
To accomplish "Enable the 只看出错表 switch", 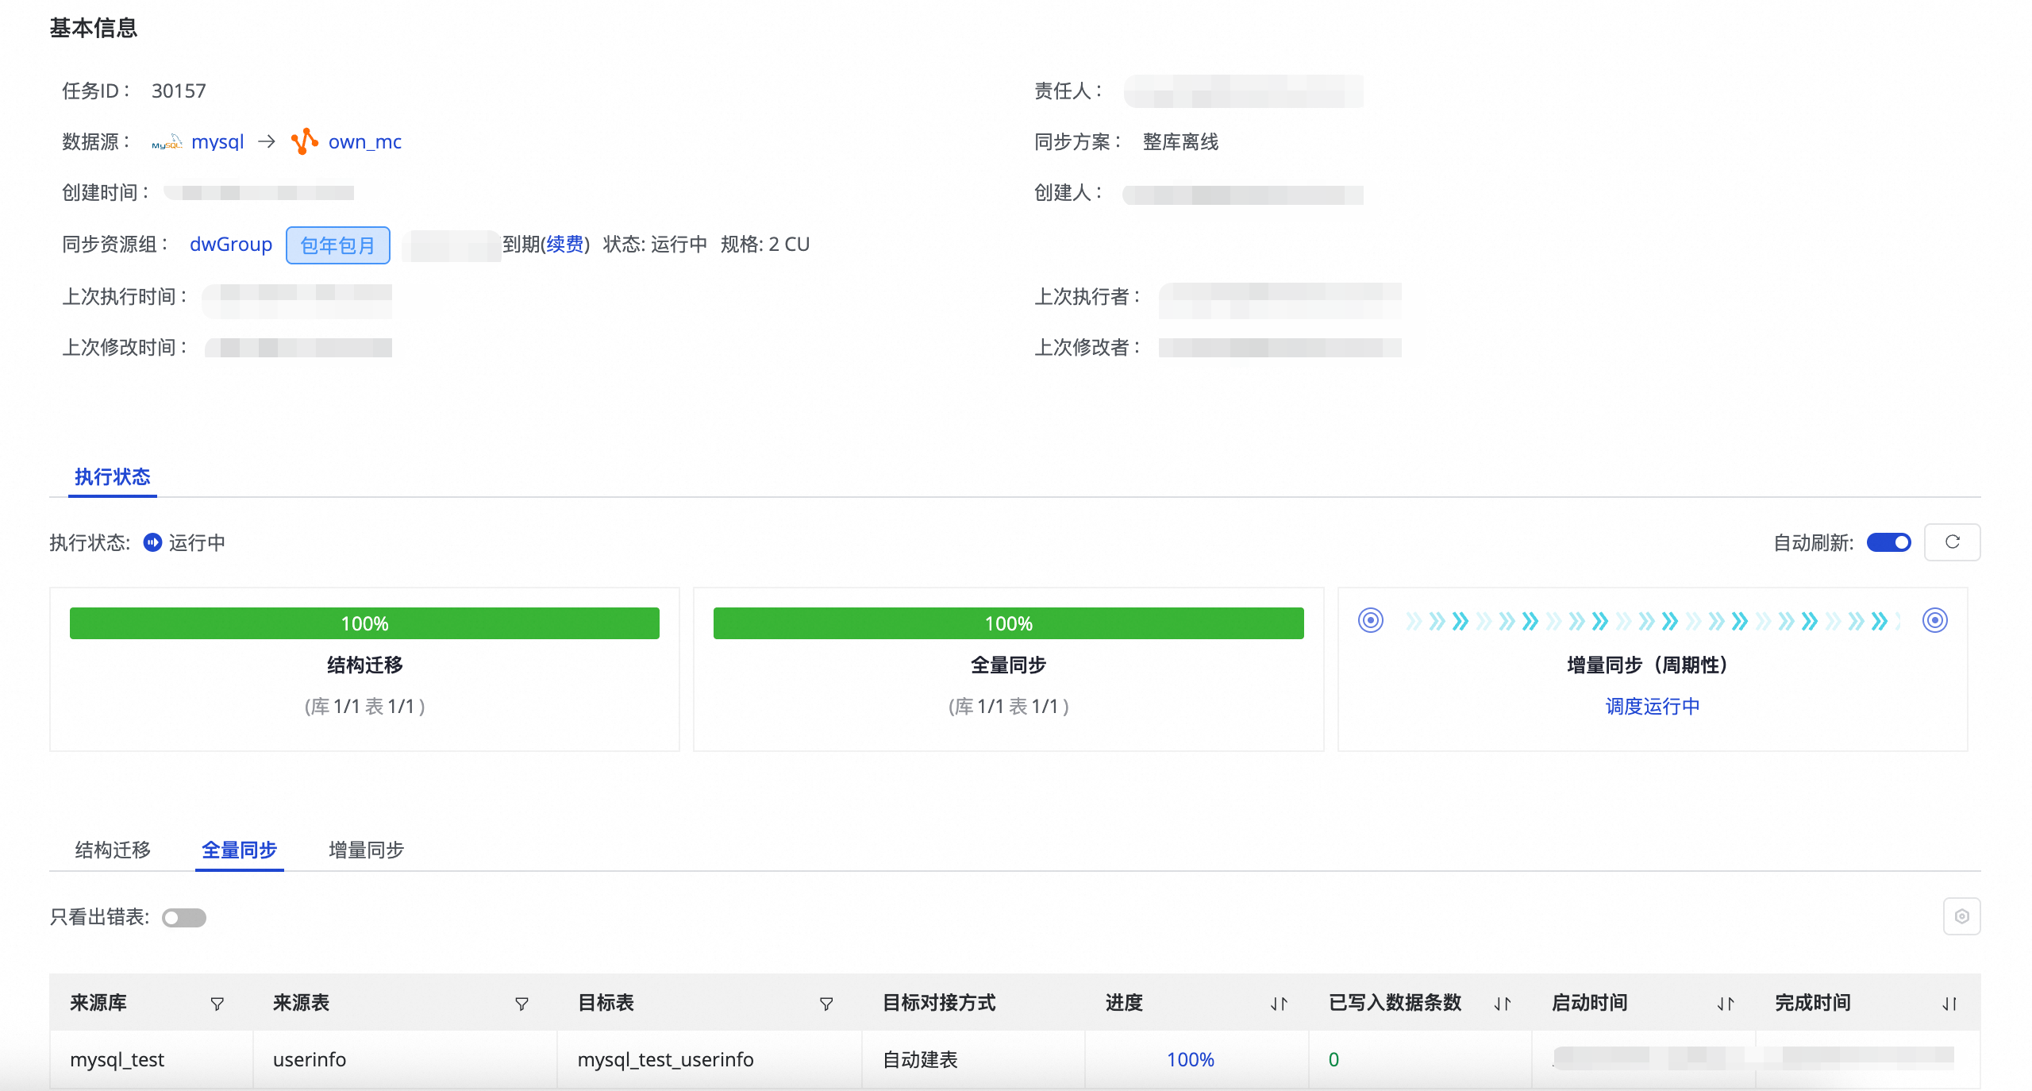I will point(183,918).
